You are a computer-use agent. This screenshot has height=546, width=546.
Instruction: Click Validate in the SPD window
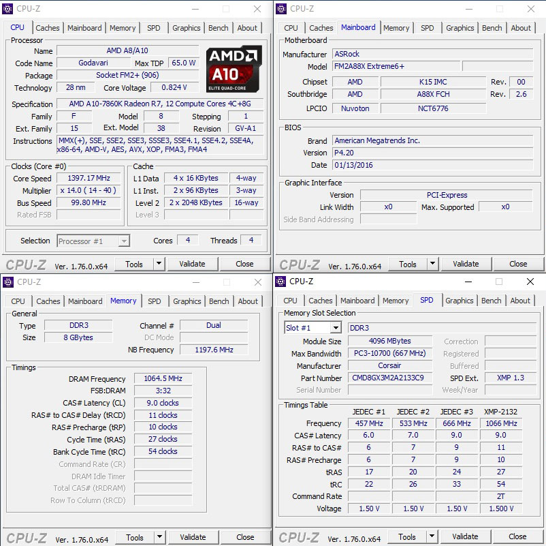pos(465,536)
